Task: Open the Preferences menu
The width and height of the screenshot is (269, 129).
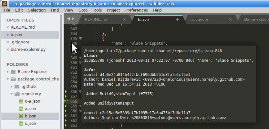Action: (x=137, y=10)
